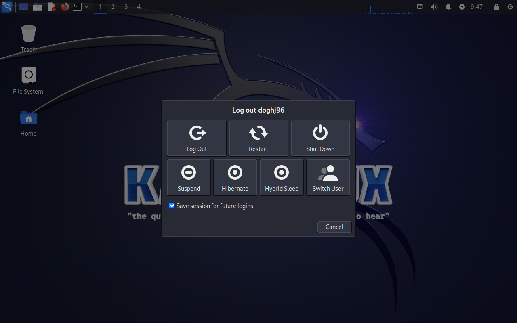Uncheck Save session for future logins

point(172,206)
